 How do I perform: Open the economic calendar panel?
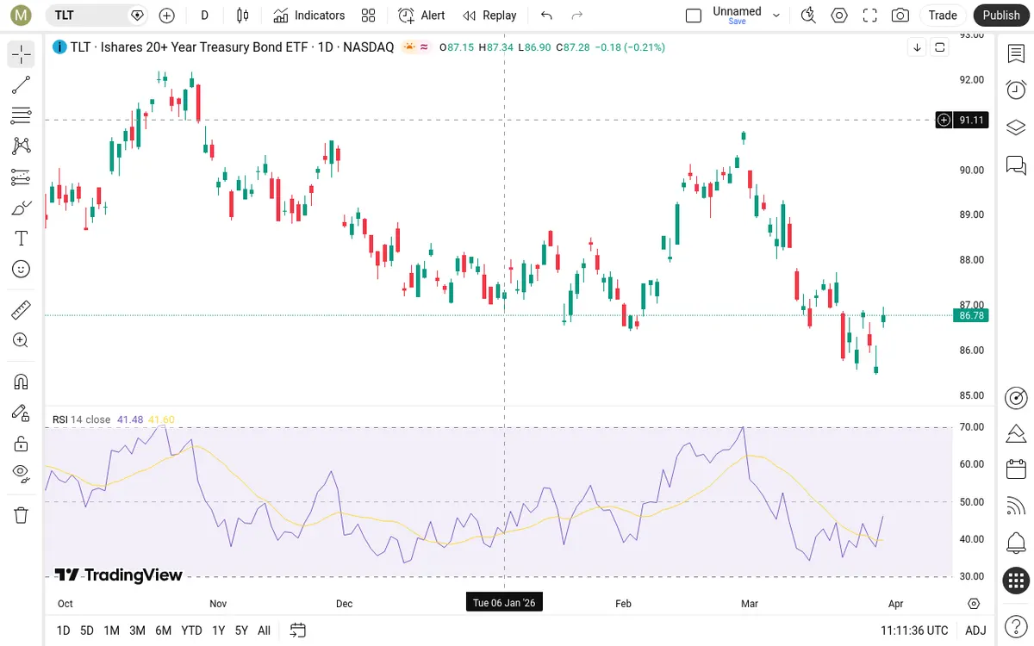(x=1016, y=469)
